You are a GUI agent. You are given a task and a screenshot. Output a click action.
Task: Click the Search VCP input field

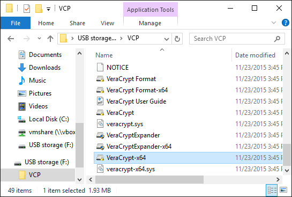233,39
